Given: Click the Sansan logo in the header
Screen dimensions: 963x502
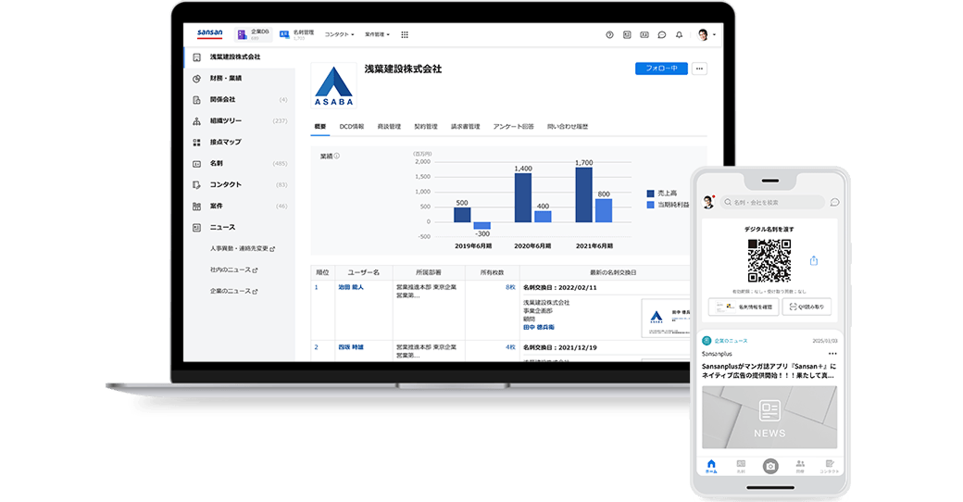Looking at the screenshot, I should (209, 33).
